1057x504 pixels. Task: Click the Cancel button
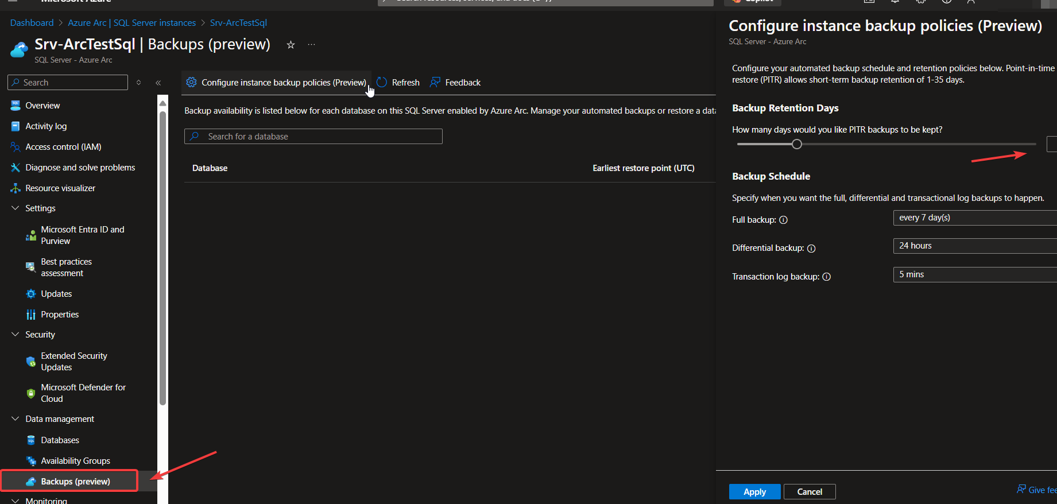pos(809,492)
